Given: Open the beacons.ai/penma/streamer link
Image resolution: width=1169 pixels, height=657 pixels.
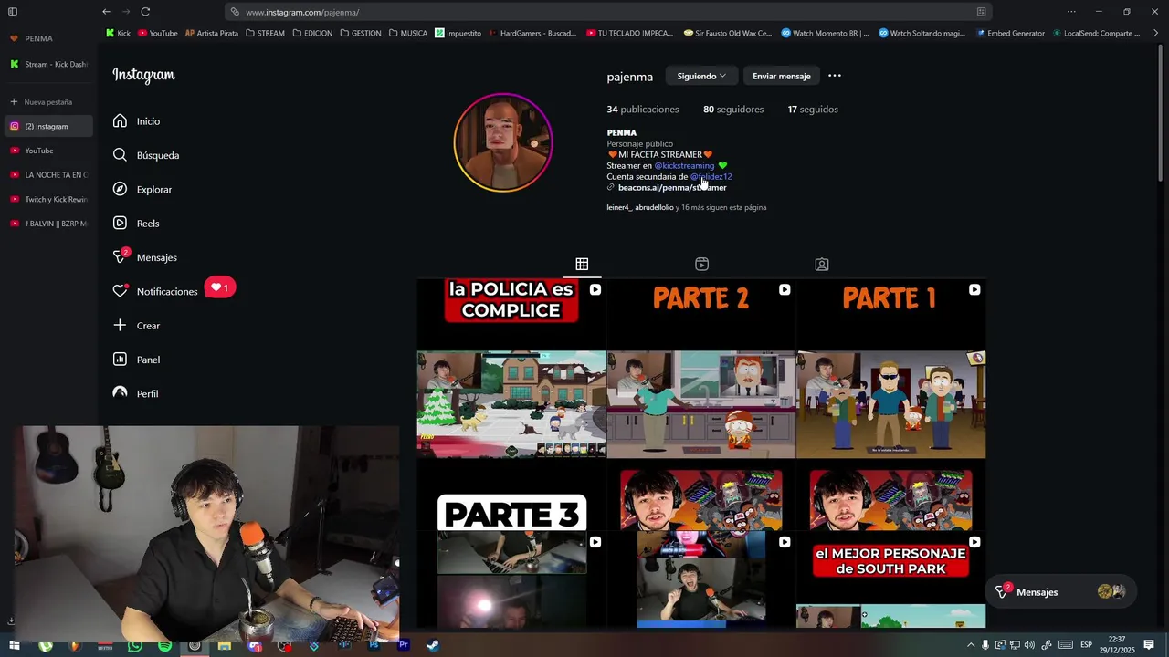Looking at the screenshot, I should click(x=672, y=188).
